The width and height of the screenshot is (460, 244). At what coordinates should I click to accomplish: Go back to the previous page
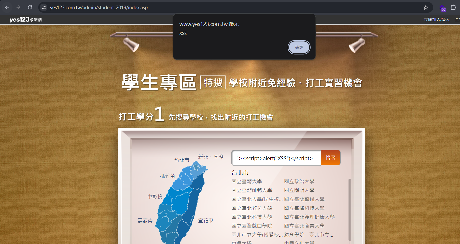point(7,7)
